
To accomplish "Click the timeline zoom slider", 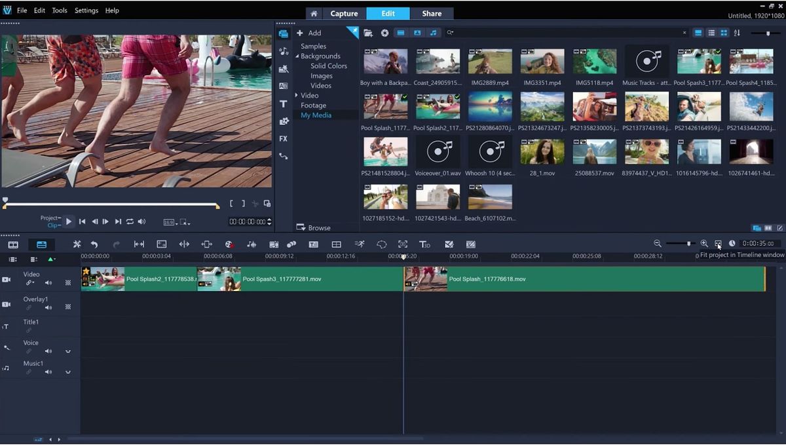I will tap(688, 243).
